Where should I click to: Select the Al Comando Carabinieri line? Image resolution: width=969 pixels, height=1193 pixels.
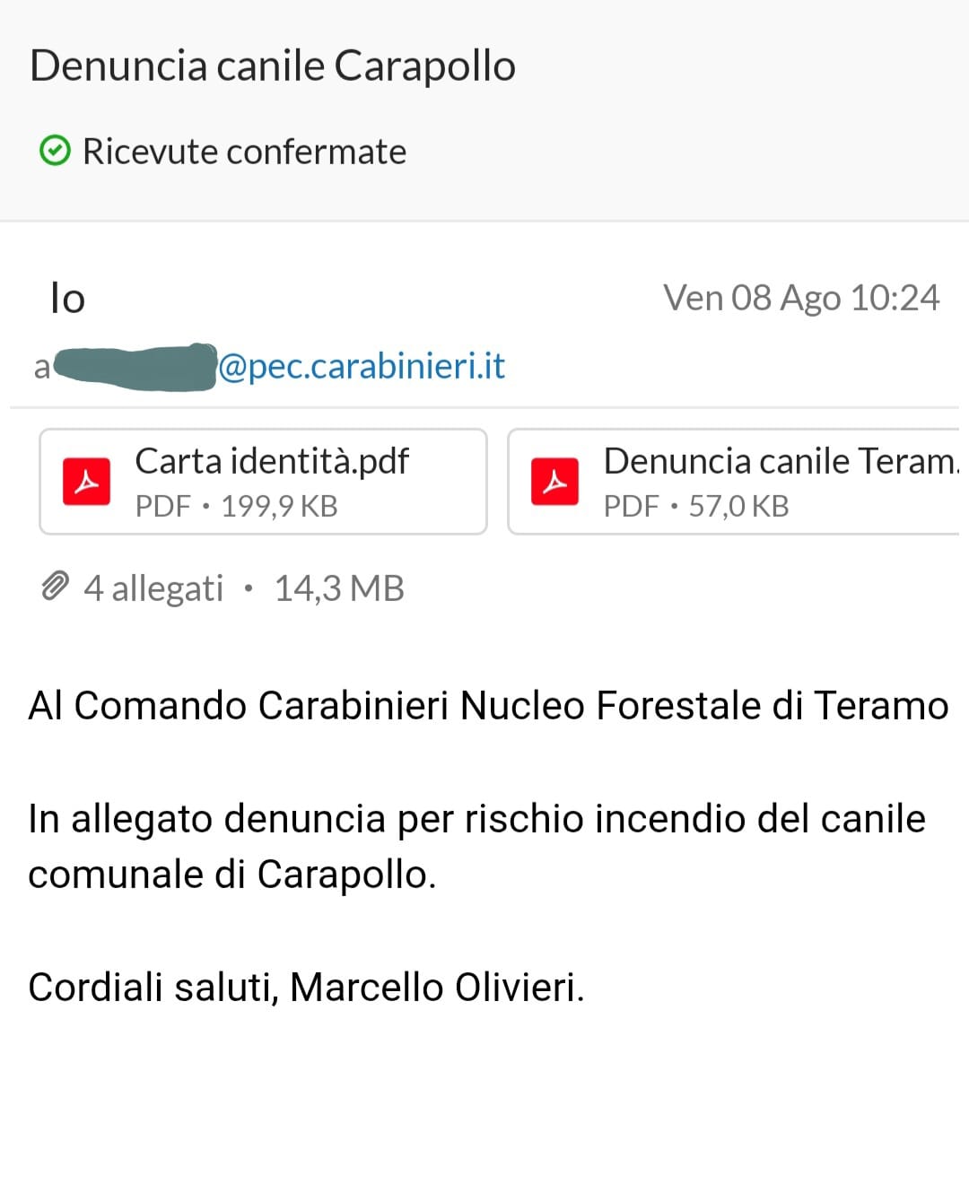click(x=488, y=705)
